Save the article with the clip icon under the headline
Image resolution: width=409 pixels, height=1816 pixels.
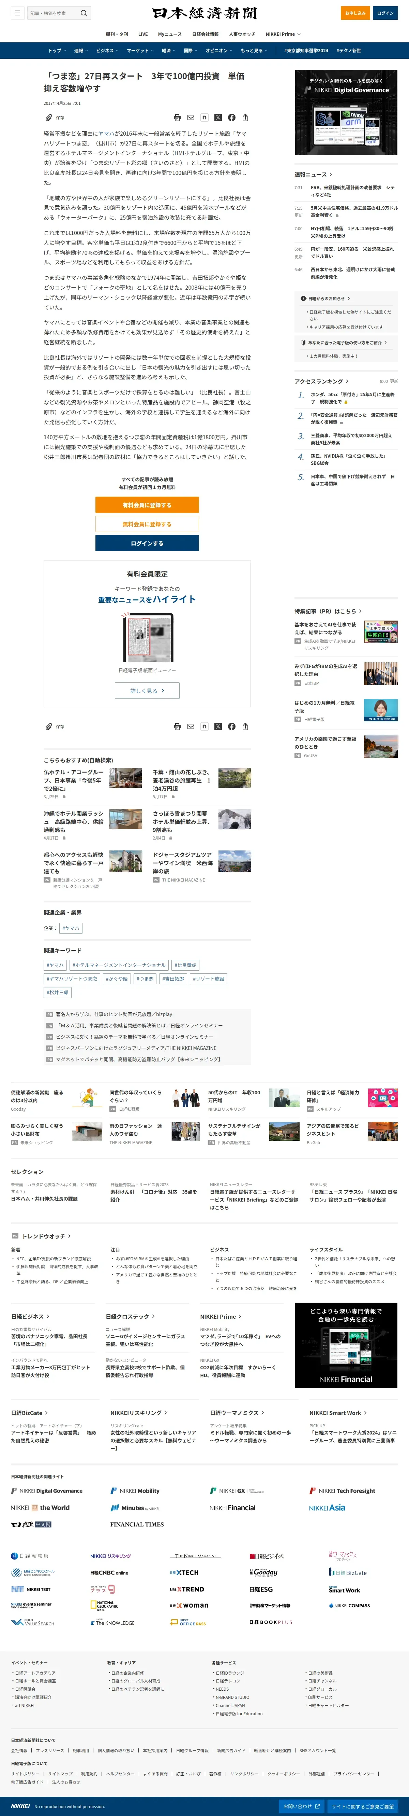click(x=49, y=118)
